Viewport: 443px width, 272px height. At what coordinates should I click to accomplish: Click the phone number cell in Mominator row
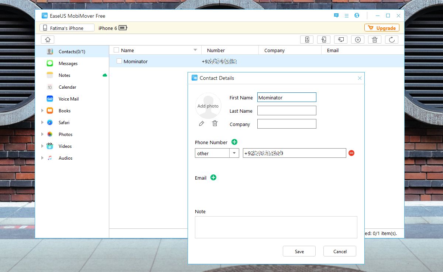[219, 61]
